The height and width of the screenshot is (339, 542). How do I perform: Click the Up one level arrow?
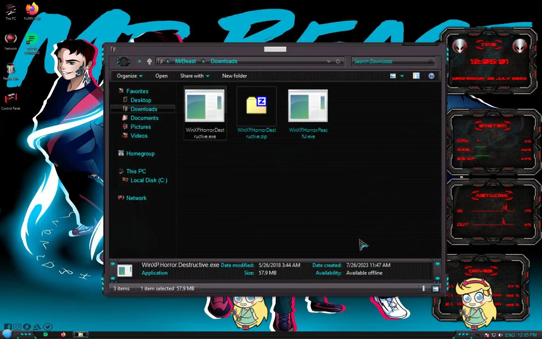pyautogui.click(x=149, y=61)
